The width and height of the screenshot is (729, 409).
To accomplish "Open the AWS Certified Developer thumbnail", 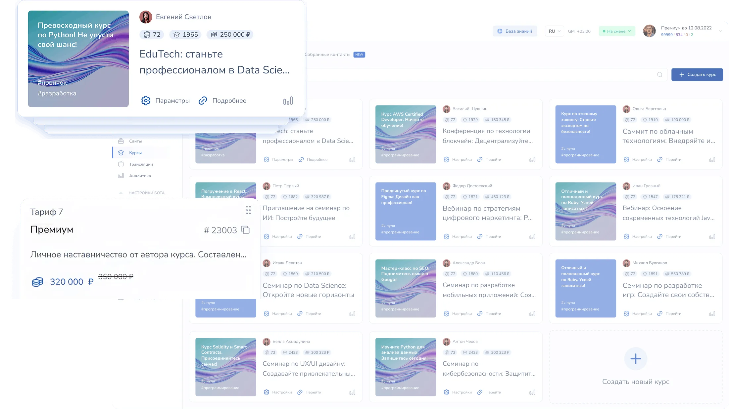I will (406, 134).
